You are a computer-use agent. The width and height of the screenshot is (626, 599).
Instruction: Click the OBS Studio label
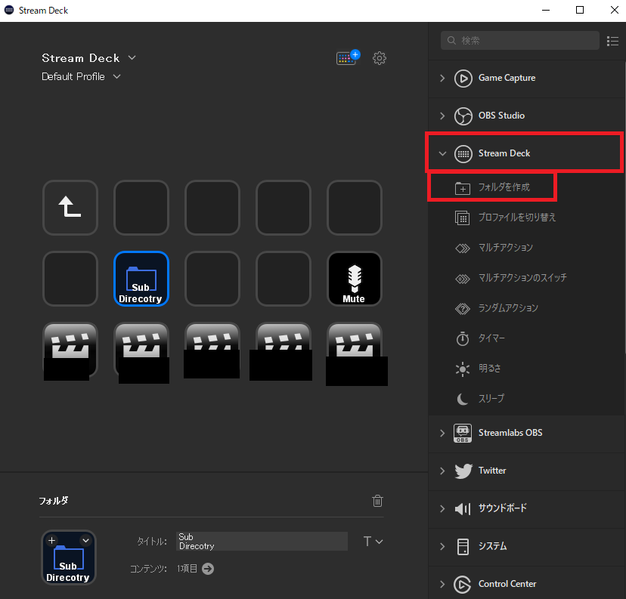point(501,116)
